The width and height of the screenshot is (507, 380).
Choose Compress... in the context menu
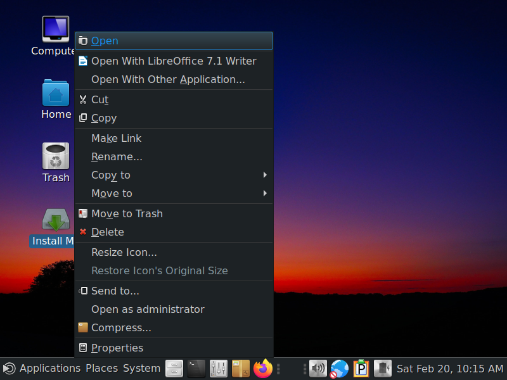coord(174,327)
